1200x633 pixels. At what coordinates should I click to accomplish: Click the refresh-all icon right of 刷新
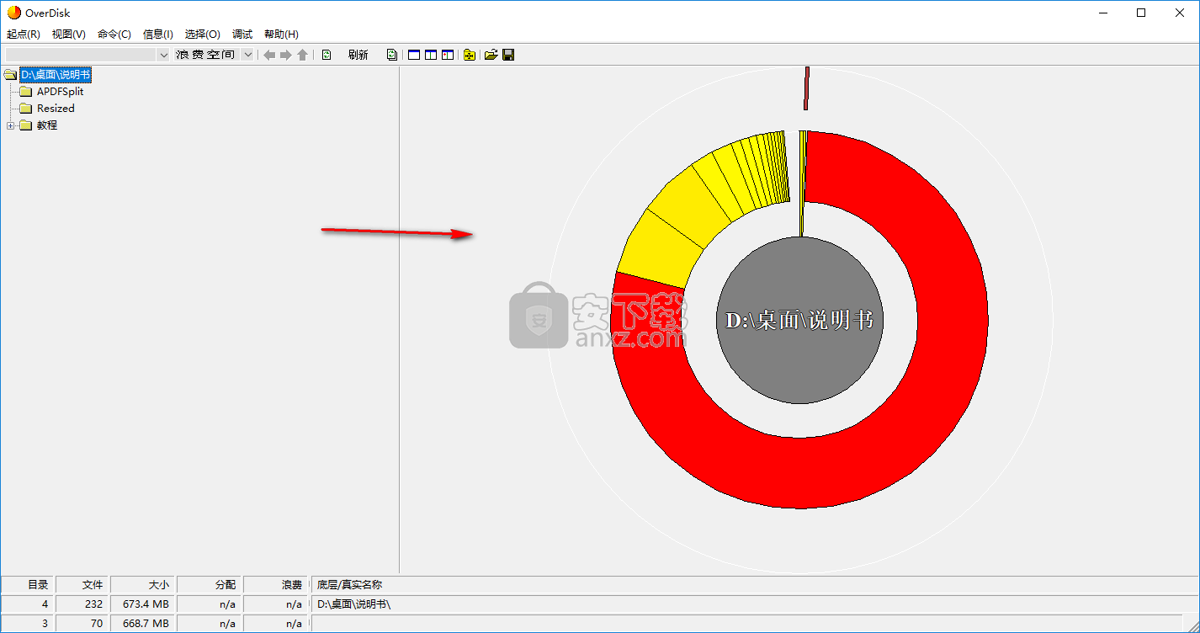pos(392,55)
